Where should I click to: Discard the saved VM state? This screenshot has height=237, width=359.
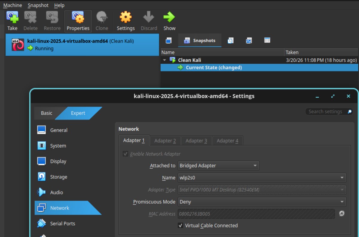coord(149,20)
